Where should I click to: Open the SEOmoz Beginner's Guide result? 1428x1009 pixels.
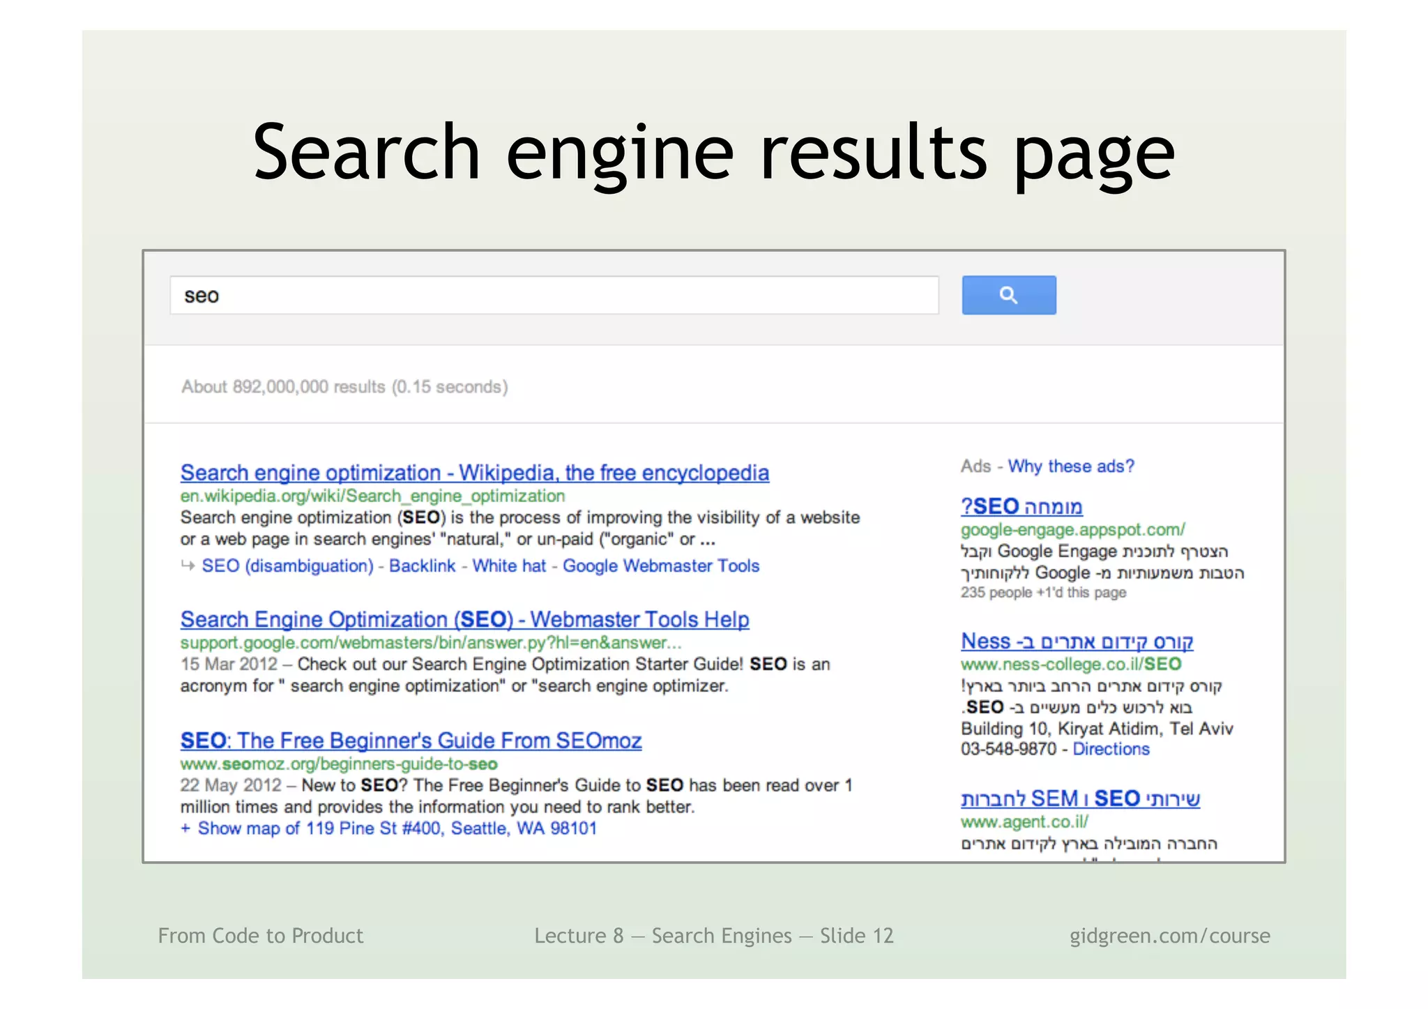(x=411, y=741)
